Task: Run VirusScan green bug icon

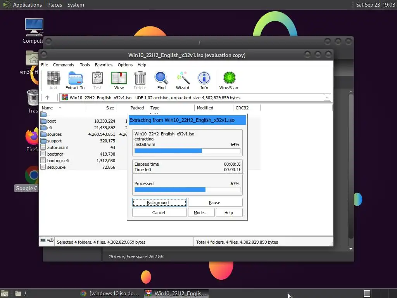Action: click(229, 81)
